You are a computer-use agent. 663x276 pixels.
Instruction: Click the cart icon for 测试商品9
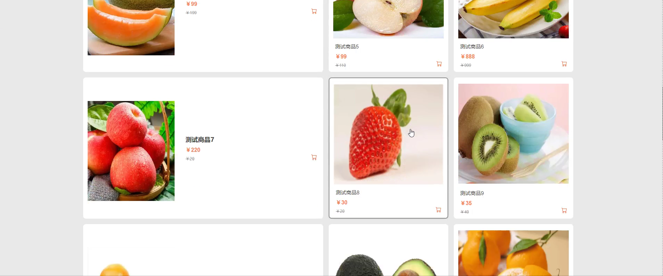click(x=564, y=210)
